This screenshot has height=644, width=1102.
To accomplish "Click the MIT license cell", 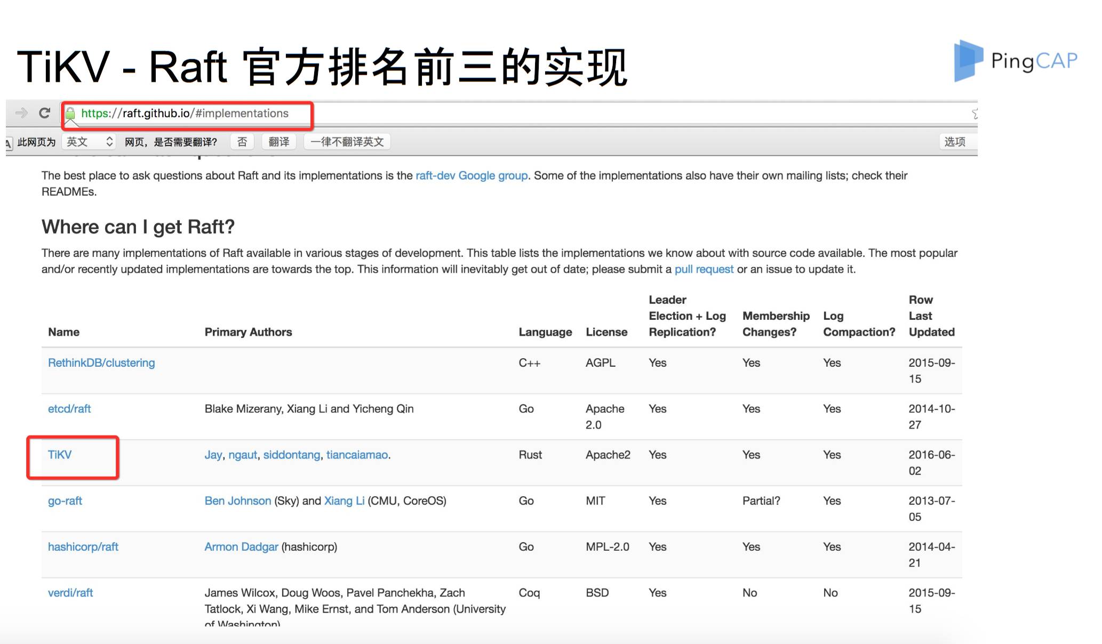I will point(595,501).
